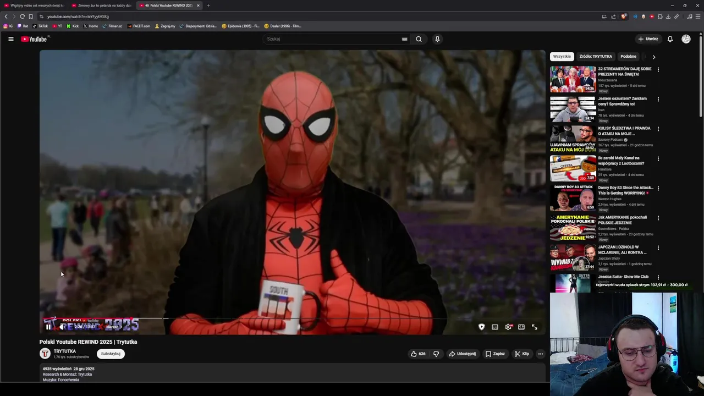Go to the YouTube home logo
The height and width of the screenshot is (396, 704).
(35, 39)
